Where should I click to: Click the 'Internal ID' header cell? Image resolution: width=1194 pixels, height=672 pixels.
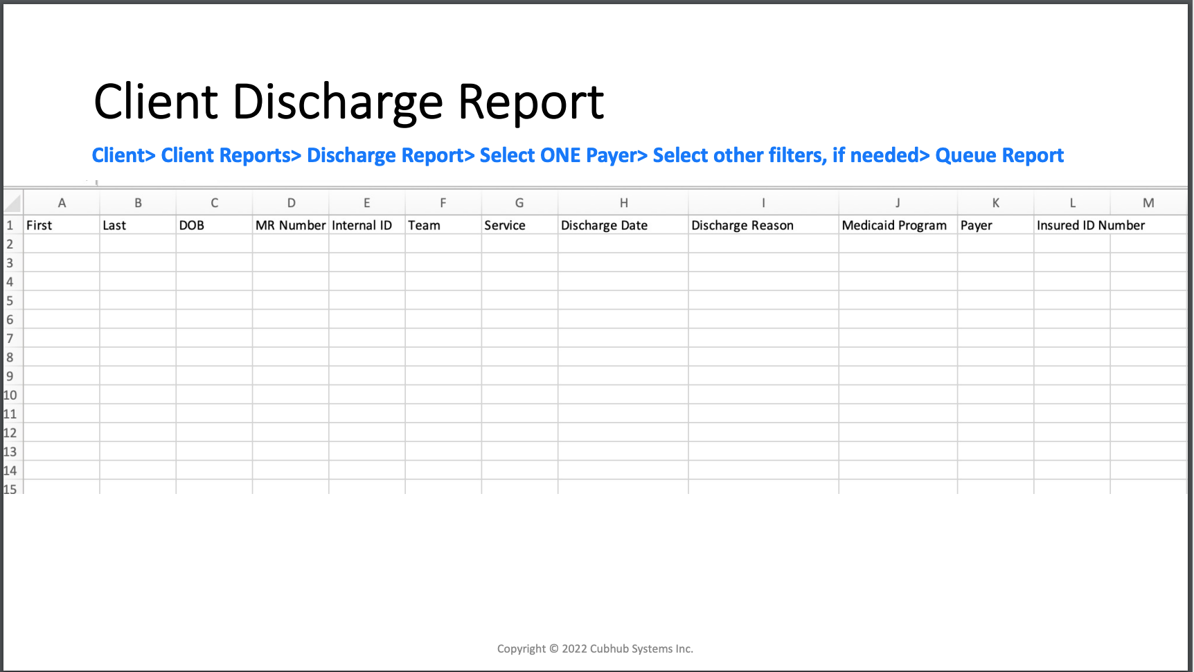click(367, 225)
